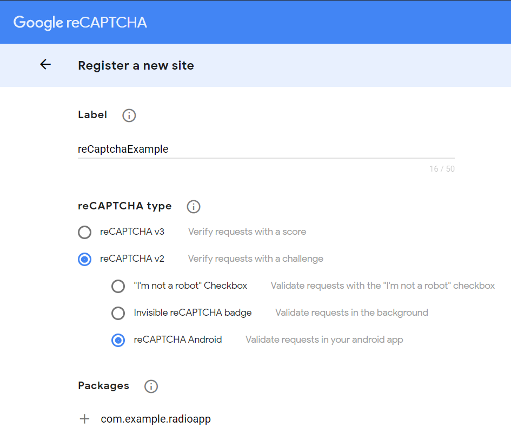Click the "Register a new site" heading
The width and height of the screenshot is (511, 435).
pos(136,65)
